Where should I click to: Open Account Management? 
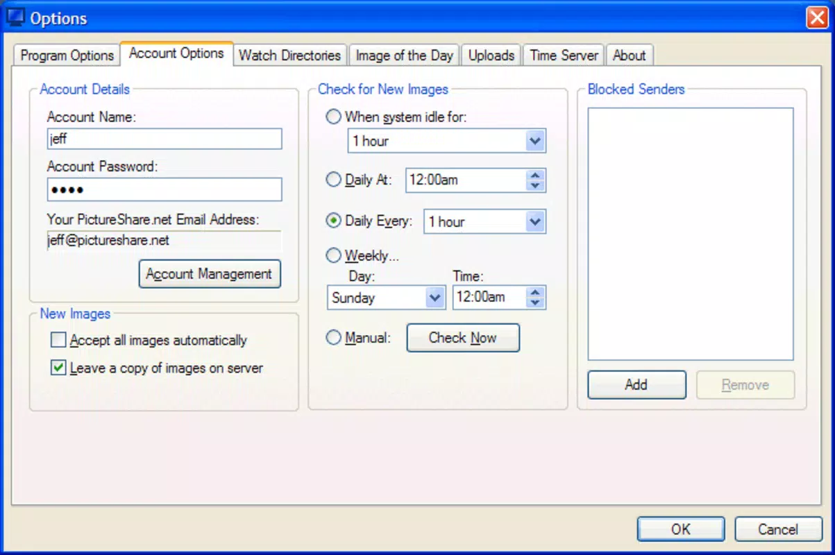(x=210, y=274)
